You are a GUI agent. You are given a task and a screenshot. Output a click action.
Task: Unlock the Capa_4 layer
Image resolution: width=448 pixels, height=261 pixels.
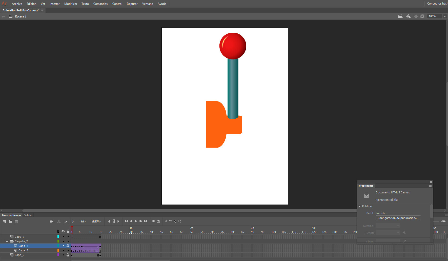click(x=68, y=246)
